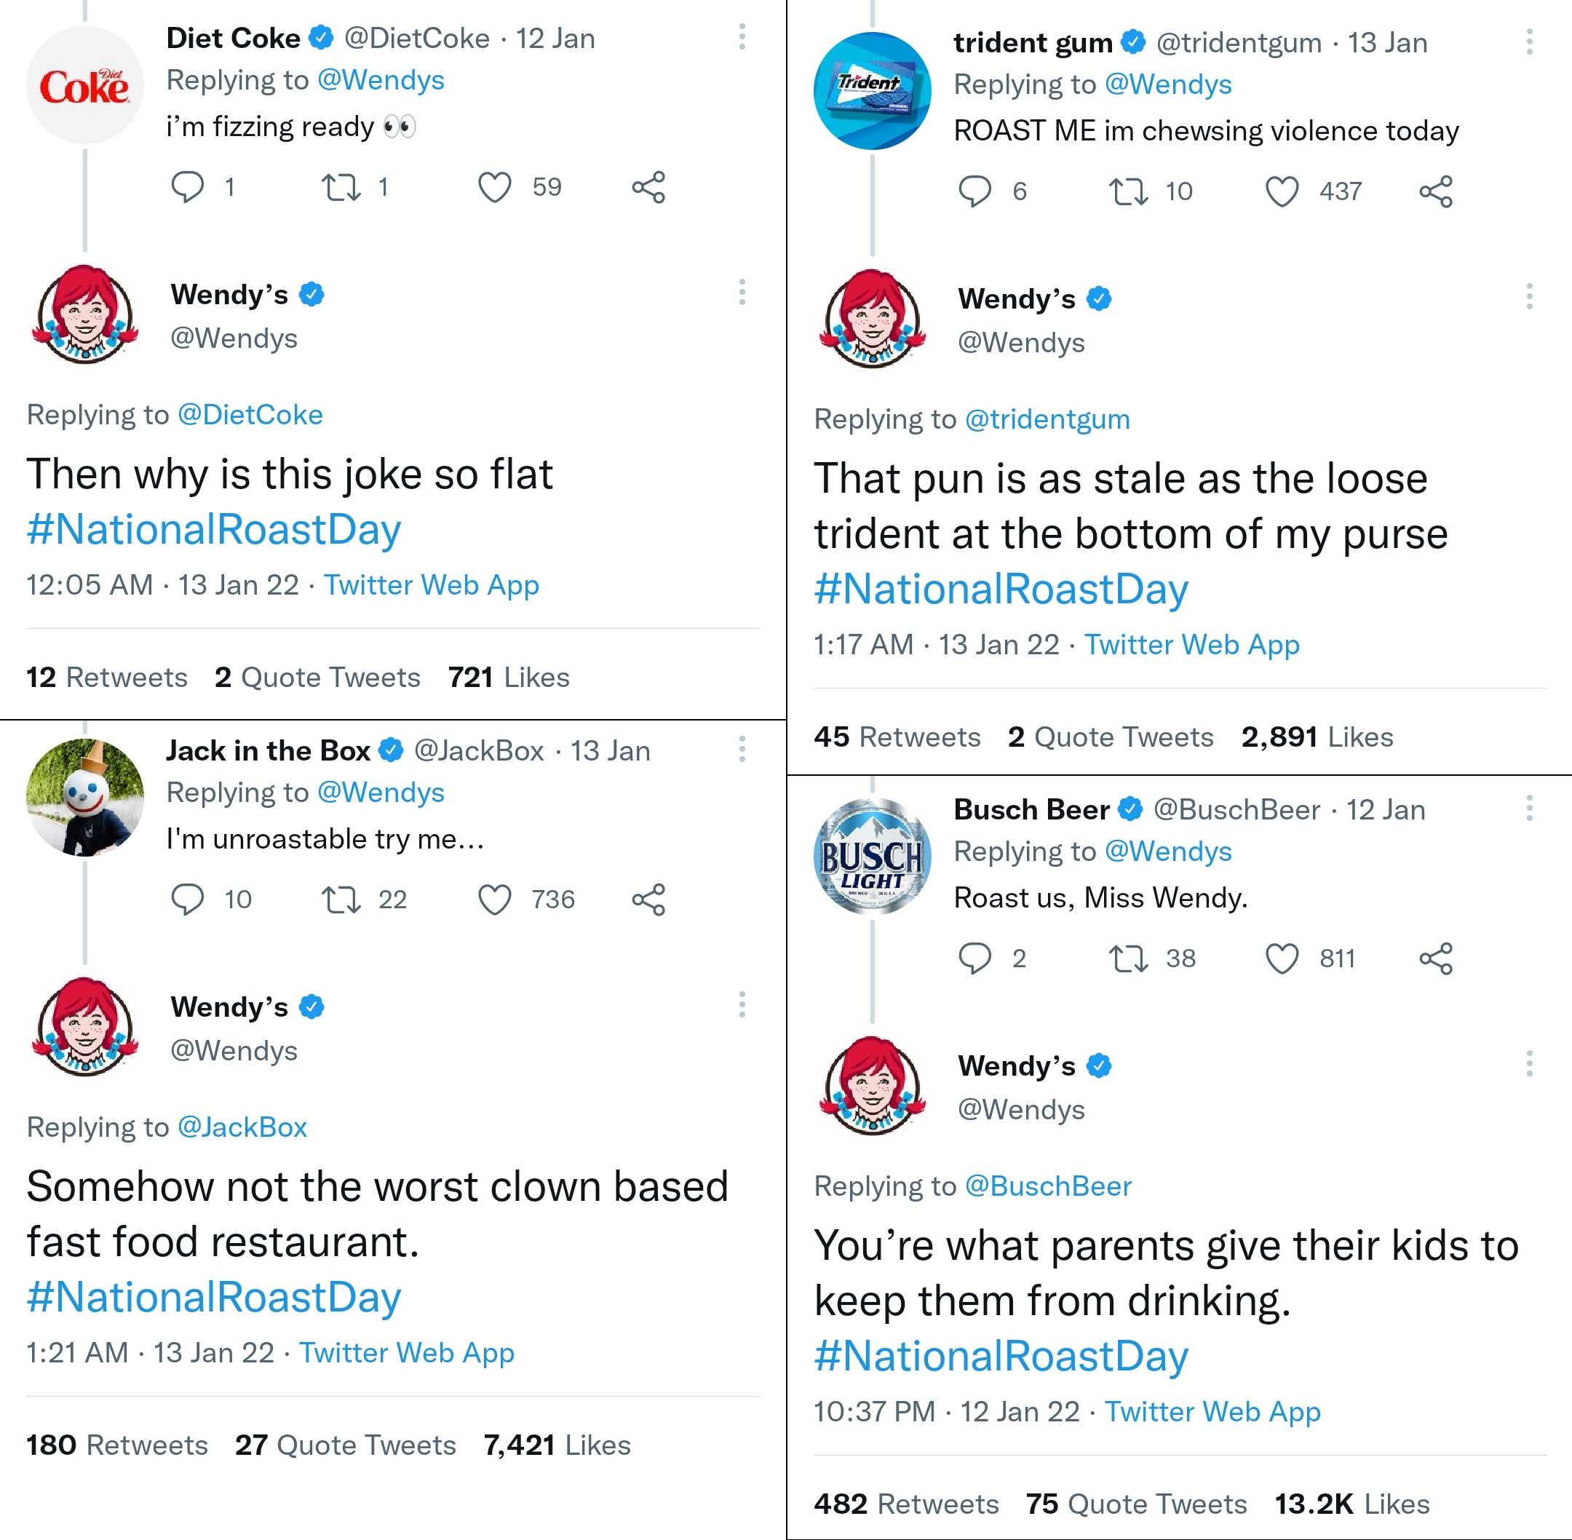
Task: View the 721 Likes on Wendy's reply
Action: click(x=509, y=677)
